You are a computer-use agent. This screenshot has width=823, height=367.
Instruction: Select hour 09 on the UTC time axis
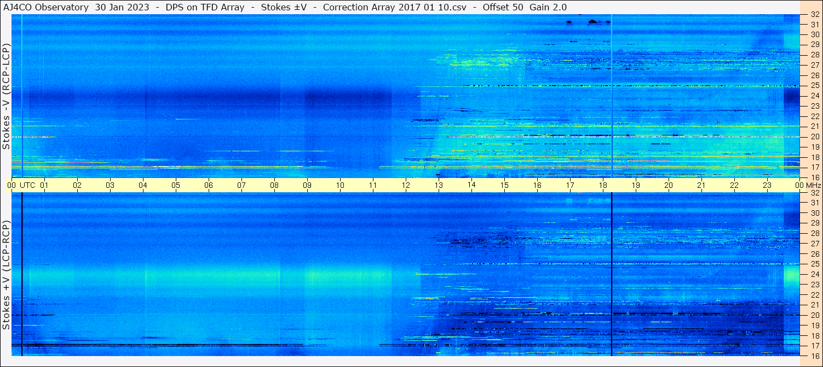[307, 185]
